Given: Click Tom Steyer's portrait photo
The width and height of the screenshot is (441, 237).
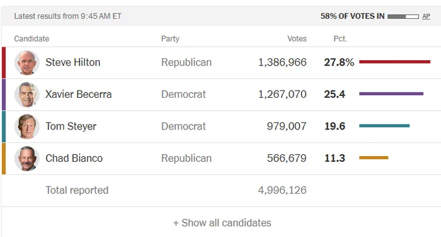Looking at the screenshot, I should point(27,127).
